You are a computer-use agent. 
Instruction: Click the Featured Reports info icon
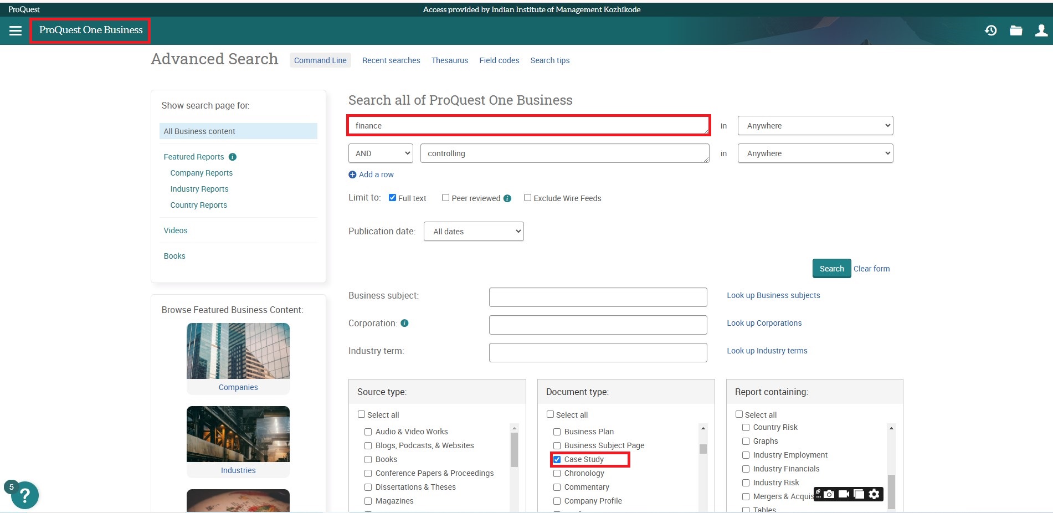tap(233, 157)
